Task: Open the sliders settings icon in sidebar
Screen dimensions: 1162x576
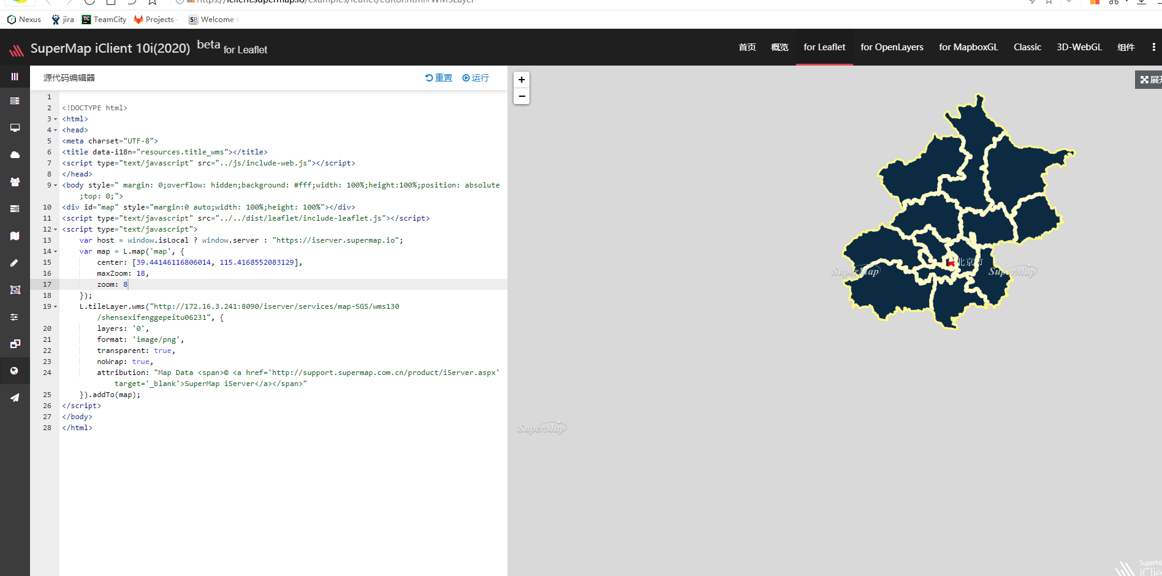Action: click(x=15, y=317)
